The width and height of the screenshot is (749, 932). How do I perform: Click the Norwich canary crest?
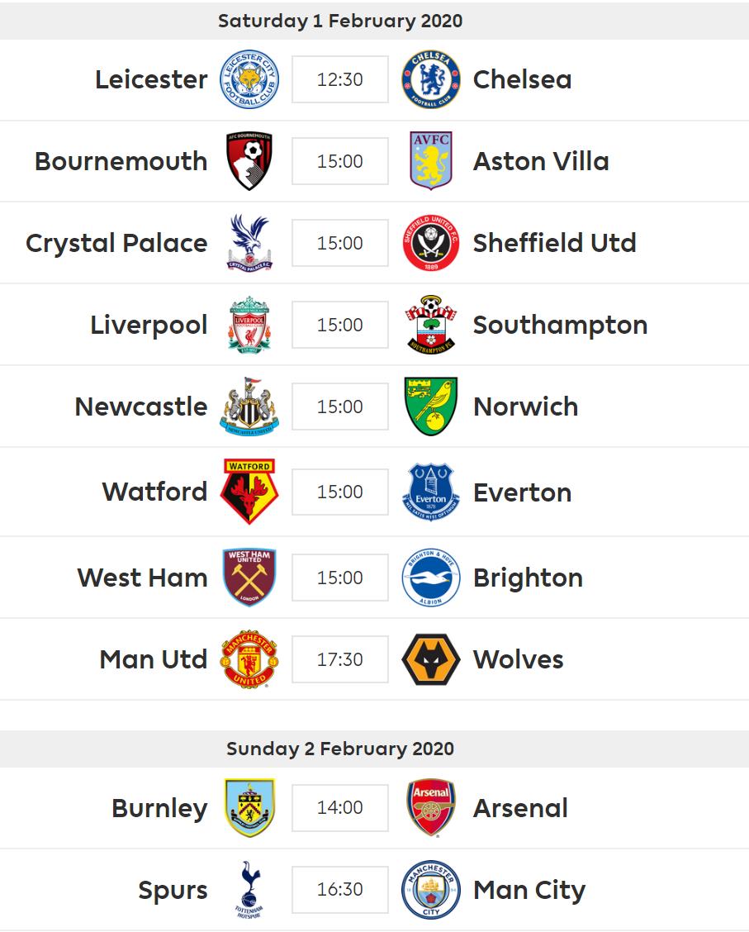click(x=430, y=406)
